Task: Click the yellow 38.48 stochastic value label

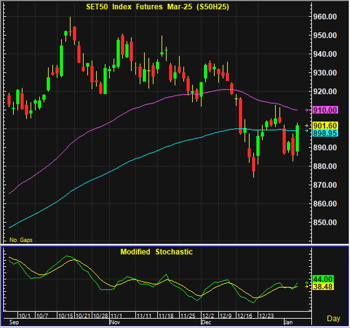Action: [x=323, y=286]
